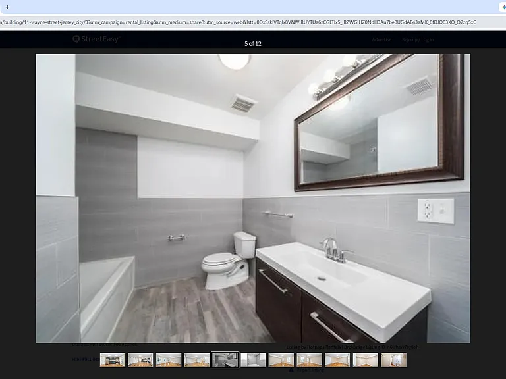Select the second thumbnail in the strip
The height and width of the screenshot is (379, 506).
tap(140, 360)
